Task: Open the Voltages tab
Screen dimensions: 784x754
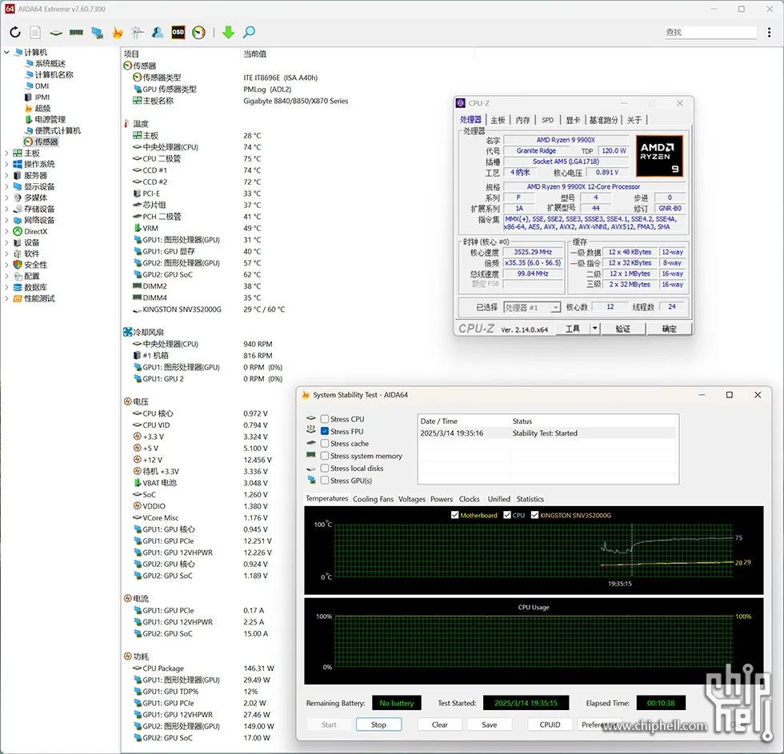Action: [x=411, y=499]
